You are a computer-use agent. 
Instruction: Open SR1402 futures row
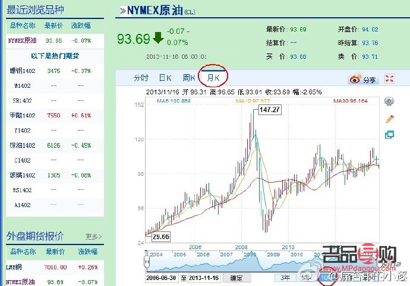[55, 100]
